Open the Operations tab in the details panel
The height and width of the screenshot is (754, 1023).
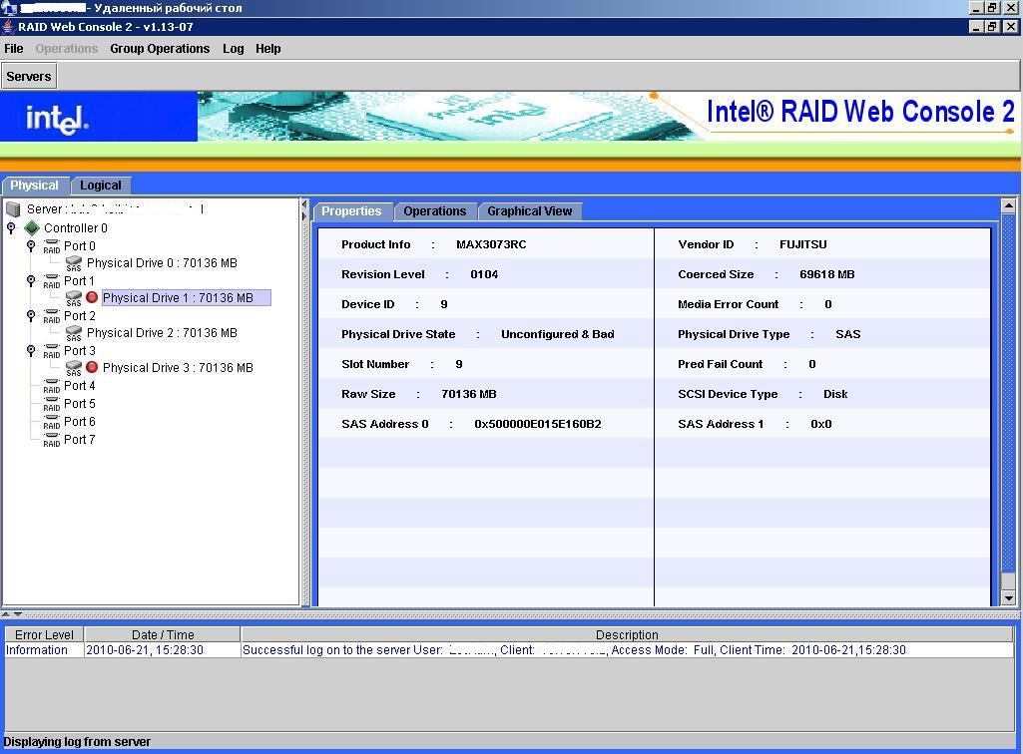[x=434, y=211]
